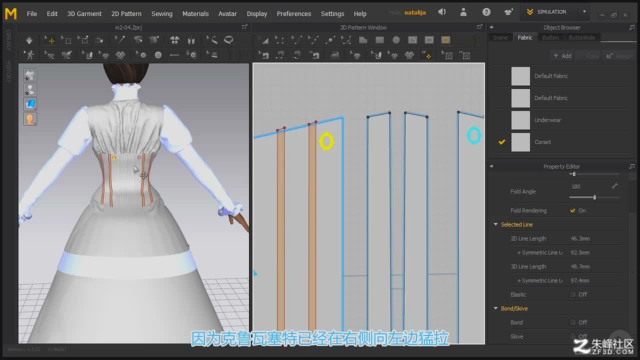Open the user account profile icon
Image resolution: width=640 pixels, height=360 pixels.
(x=464, y=12)
